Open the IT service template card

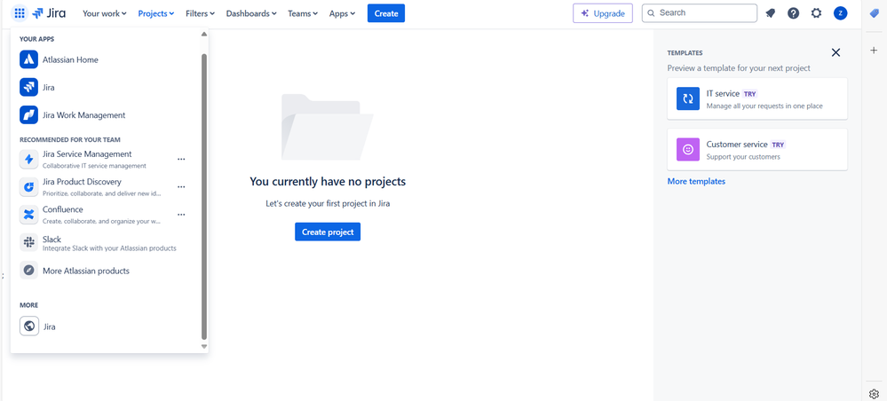click(x=757, y=98)
